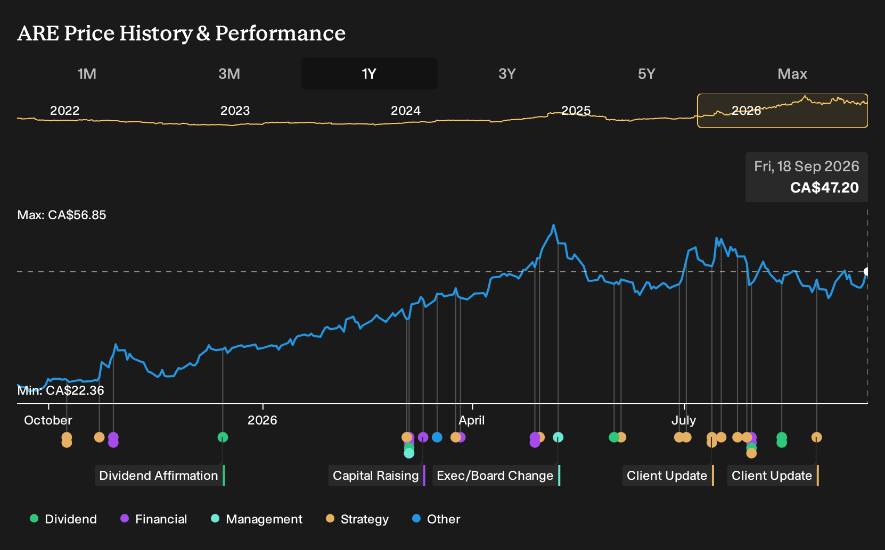
Task: Click the CA$47.20 price in tooltip
Action: tap(824, 188)
